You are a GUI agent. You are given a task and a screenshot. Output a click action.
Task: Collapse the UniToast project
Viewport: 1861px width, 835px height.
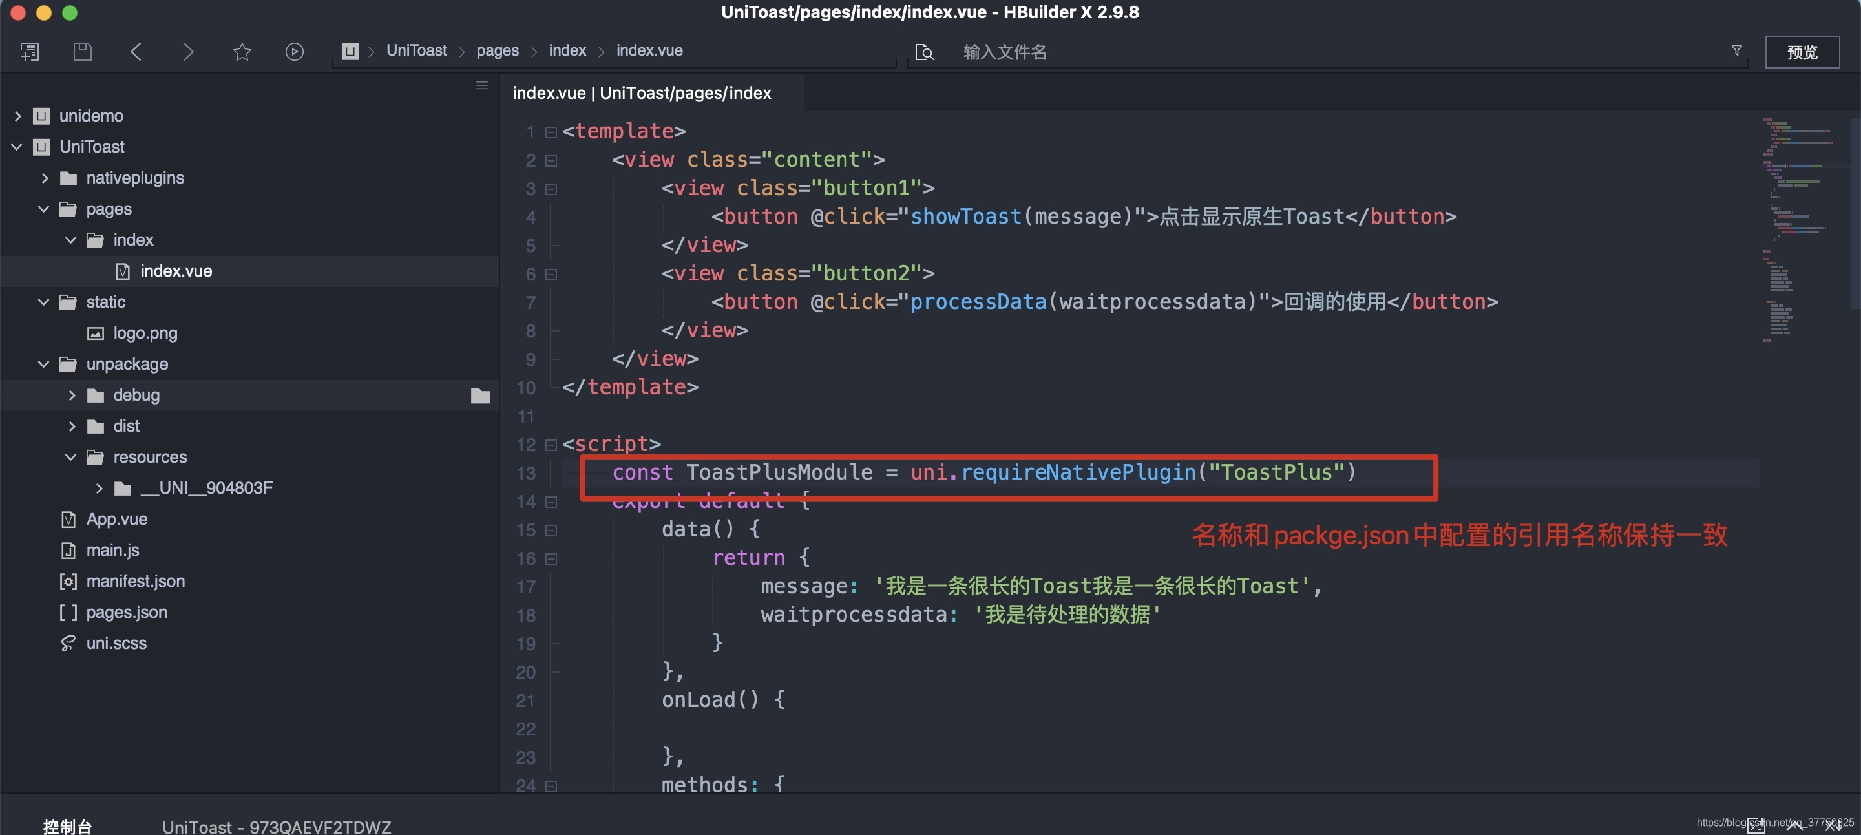[x=17, y=147]
